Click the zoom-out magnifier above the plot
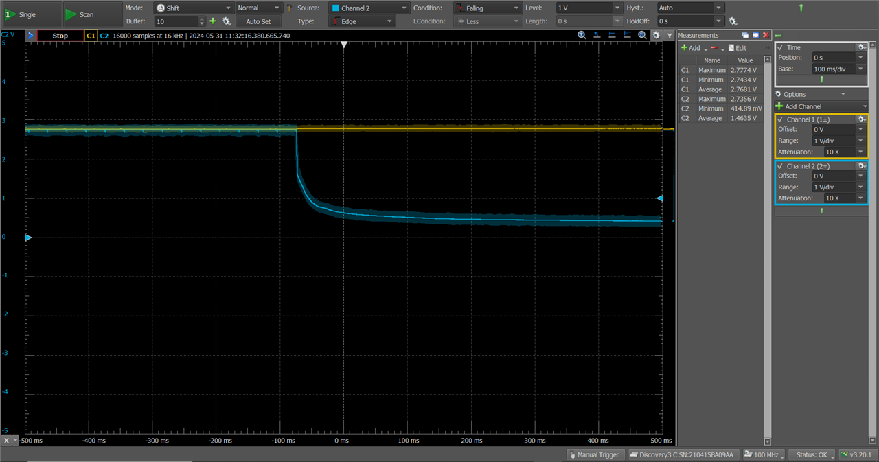The height and width of the screenshot is (462, 879). (642, 35)
